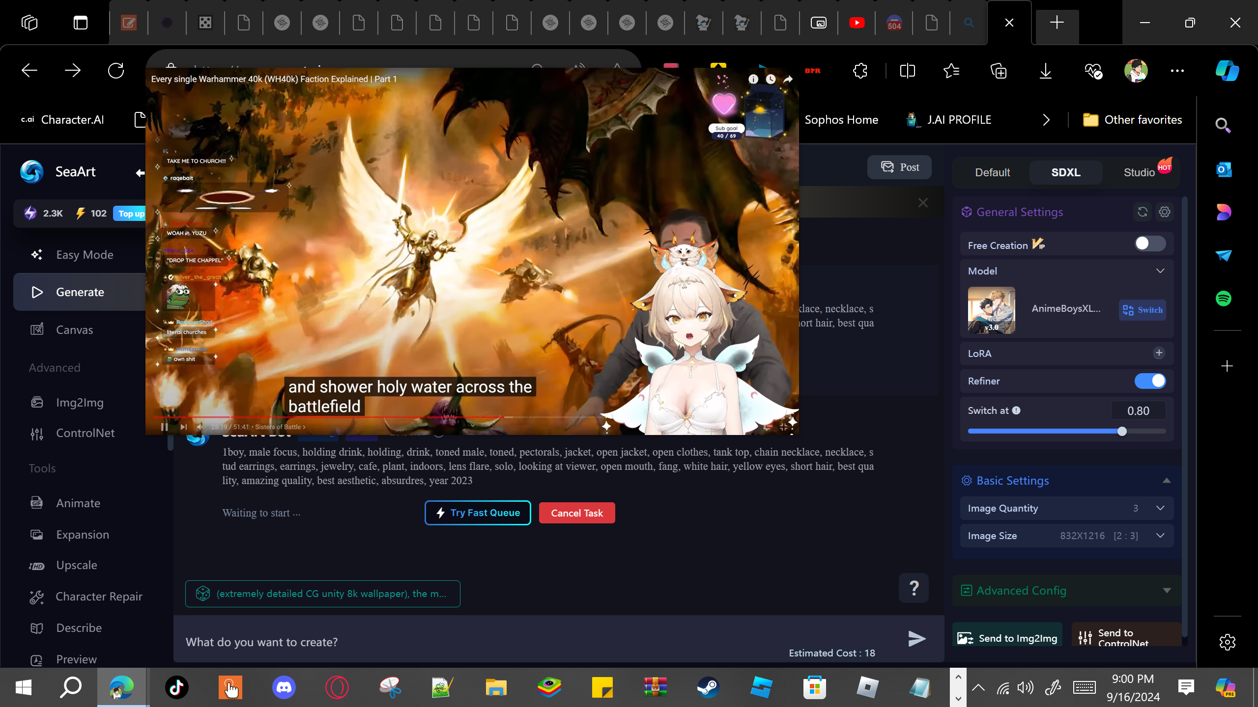Open a new browser tab
This screenshot has height=707, width=1258.
pos(1057,23)
